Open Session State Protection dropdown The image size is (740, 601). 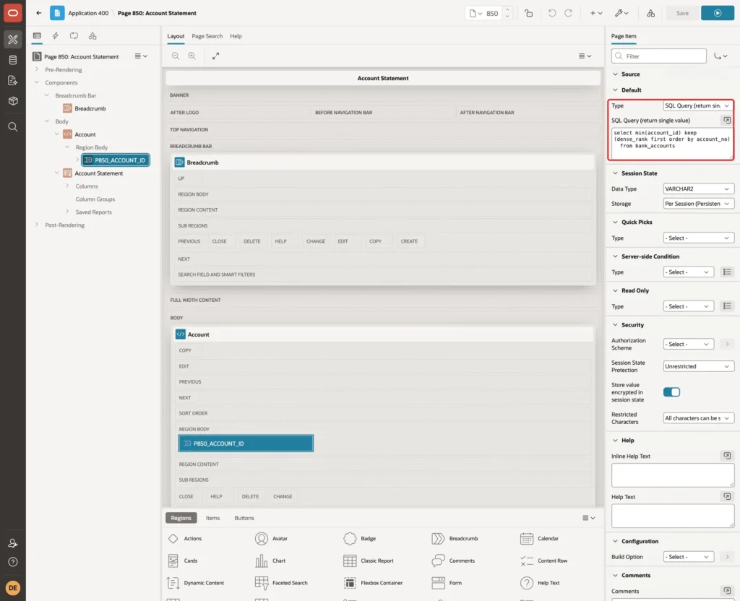click(699, 366)
